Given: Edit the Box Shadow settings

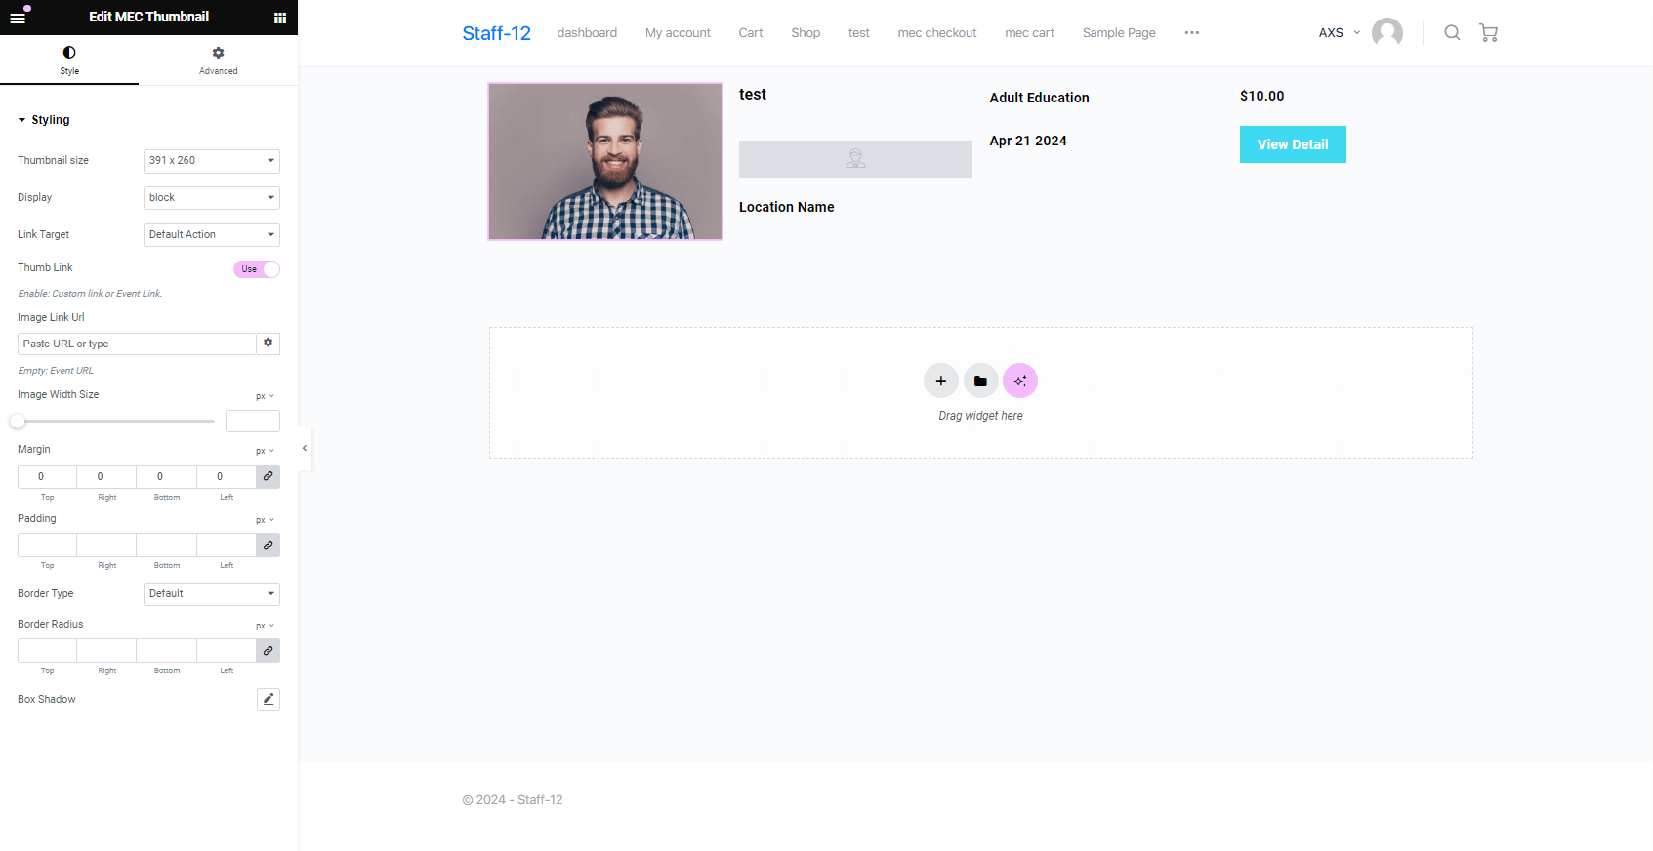Looking at the screenshot, I should (269, 699).
